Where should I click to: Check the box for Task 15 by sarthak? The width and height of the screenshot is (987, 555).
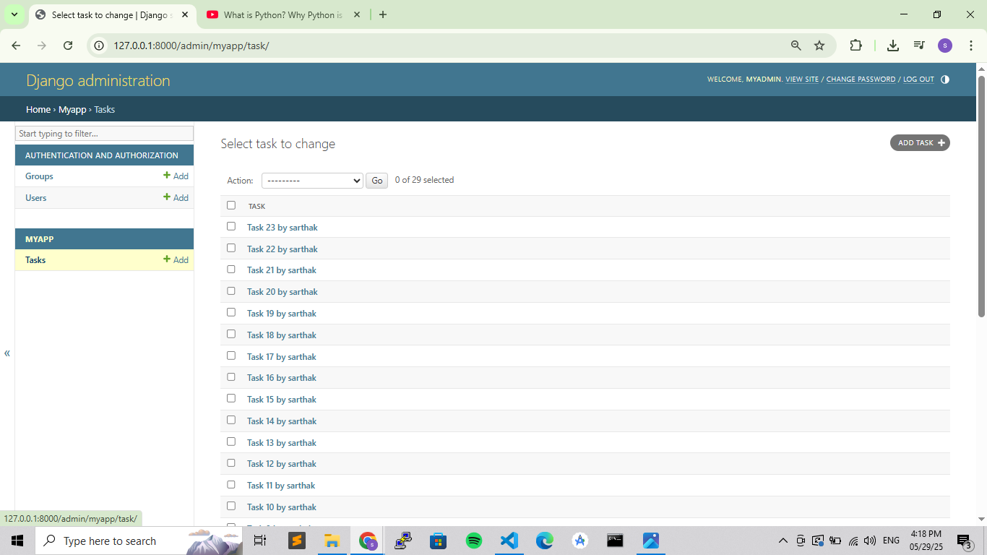pyautogui.click(x=231, y=398)
